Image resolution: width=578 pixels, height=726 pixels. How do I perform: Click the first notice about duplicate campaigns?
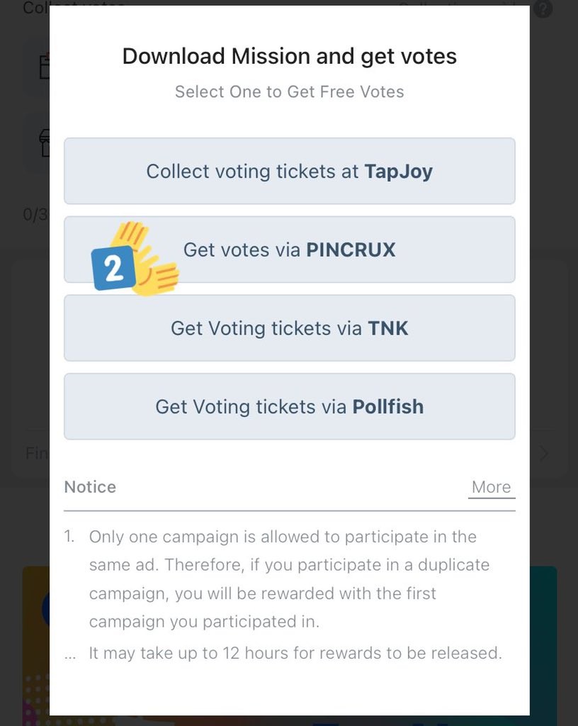pyautogui.click(x=289, y=579)
